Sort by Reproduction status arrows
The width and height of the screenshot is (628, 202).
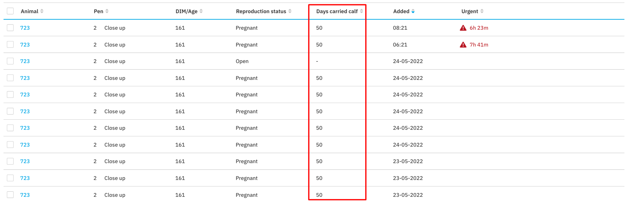(290, 11)
